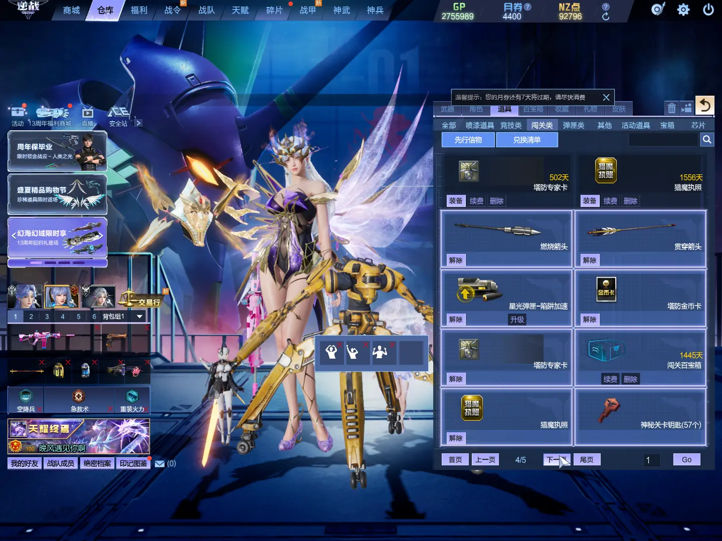Select the 神秘关卡钥匙 item
722x541 pixels.
click(x=641, y=417)
